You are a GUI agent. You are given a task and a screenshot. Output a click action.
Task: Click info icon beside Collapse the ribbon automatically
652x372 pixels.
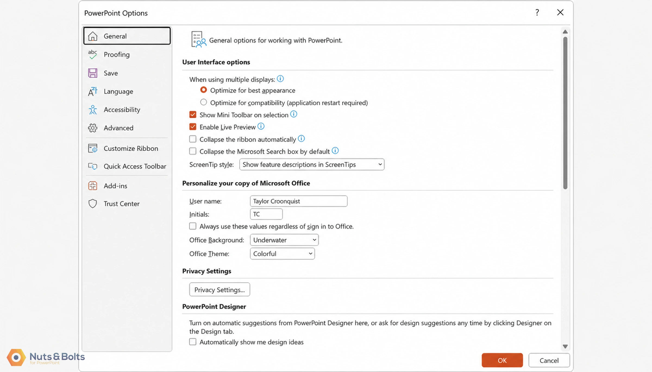[301, 139]
